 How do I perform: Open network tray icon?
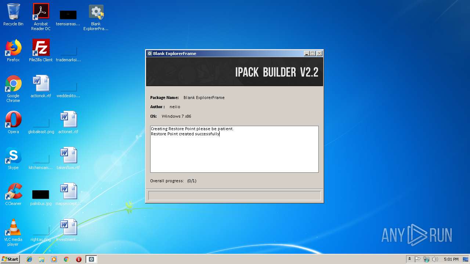pyautogui.click(x=426, y=259)
